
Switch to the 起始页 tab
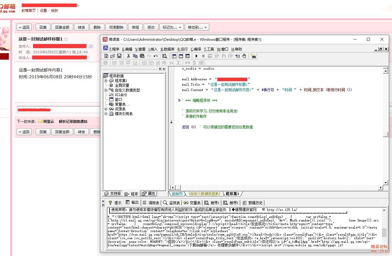(177, 194)
